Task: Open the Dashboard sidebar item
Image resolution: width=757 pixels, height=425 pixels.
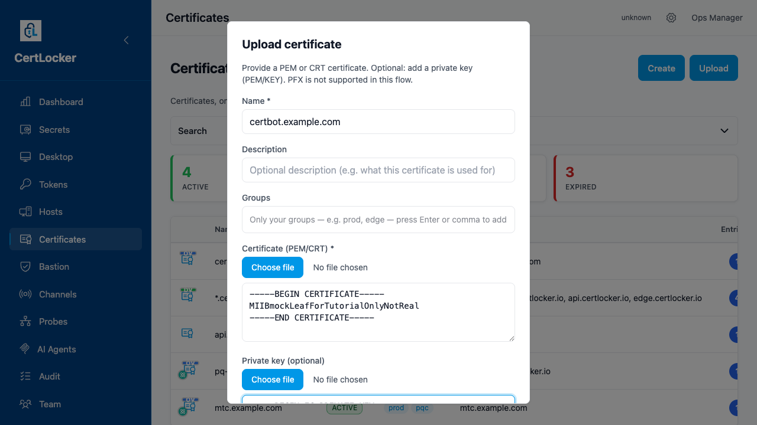Action: (76, 102)
